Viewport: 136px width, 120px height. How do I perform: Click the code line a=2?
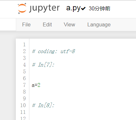click(36, 85)
